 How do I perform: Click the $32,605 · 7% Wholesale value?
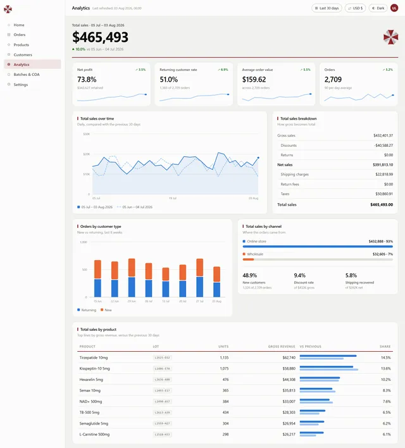coord(383,254)
